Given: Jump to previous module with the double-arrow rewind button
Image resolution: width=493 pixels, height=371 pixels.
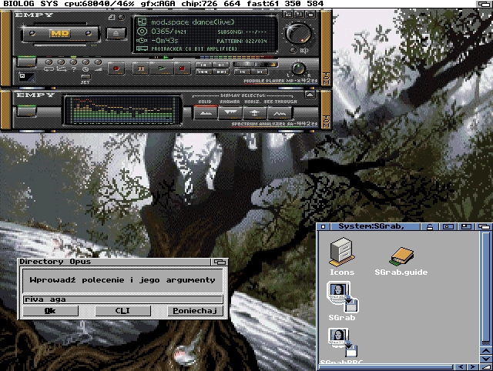Looking at the screenshot, I should point(203,72).
